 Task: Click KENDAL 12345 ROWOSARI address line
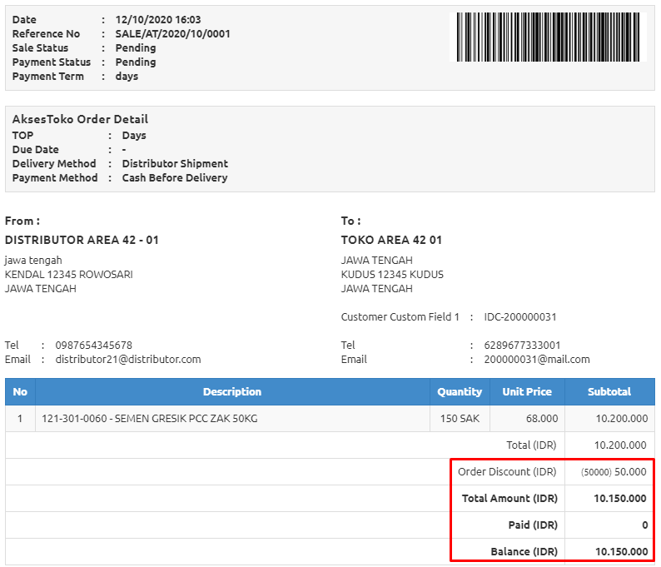tap(69, 275)
